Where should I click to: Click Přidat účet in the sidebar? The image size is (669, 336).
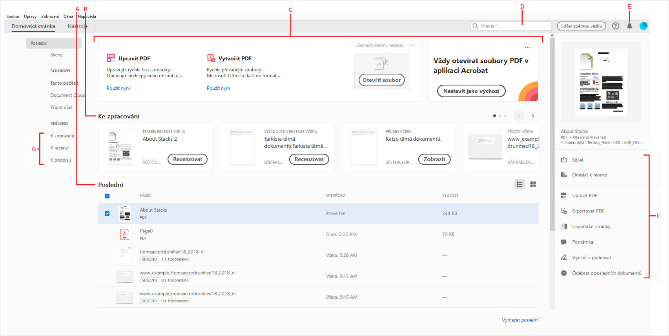tap(62, 107)
